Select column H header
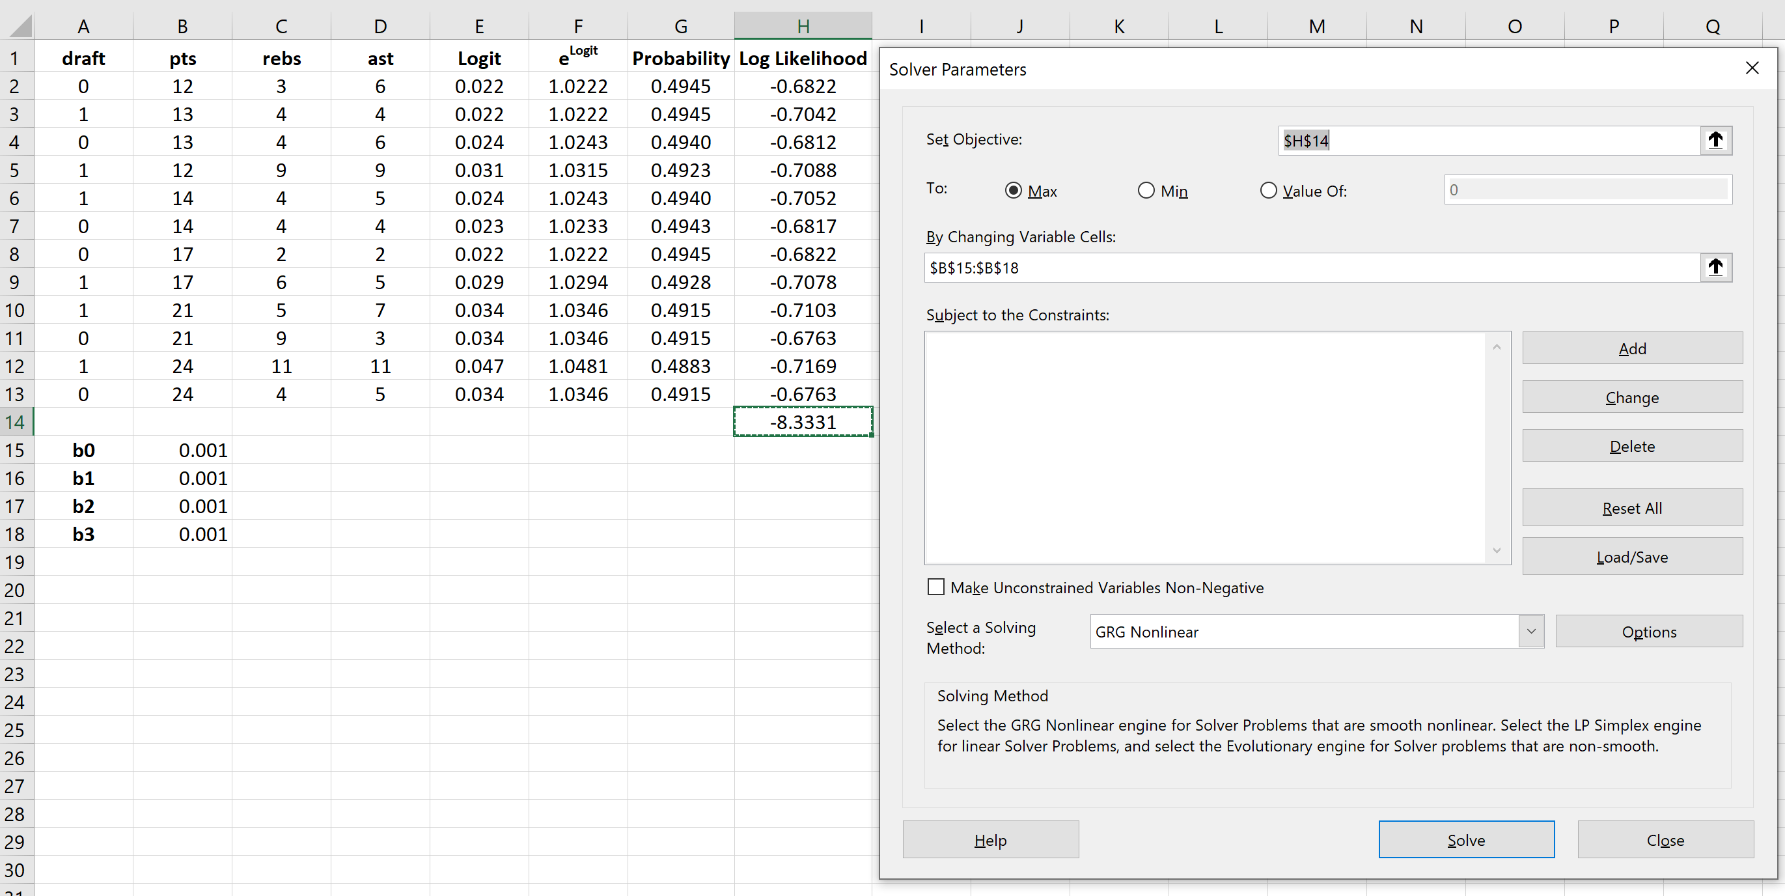The width and height of the screenshot is (1785, 896). click(803, 26)
